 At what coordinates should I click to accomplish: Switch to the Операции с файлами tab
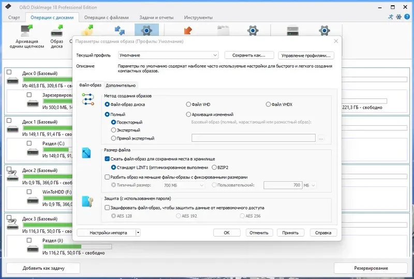107,18
